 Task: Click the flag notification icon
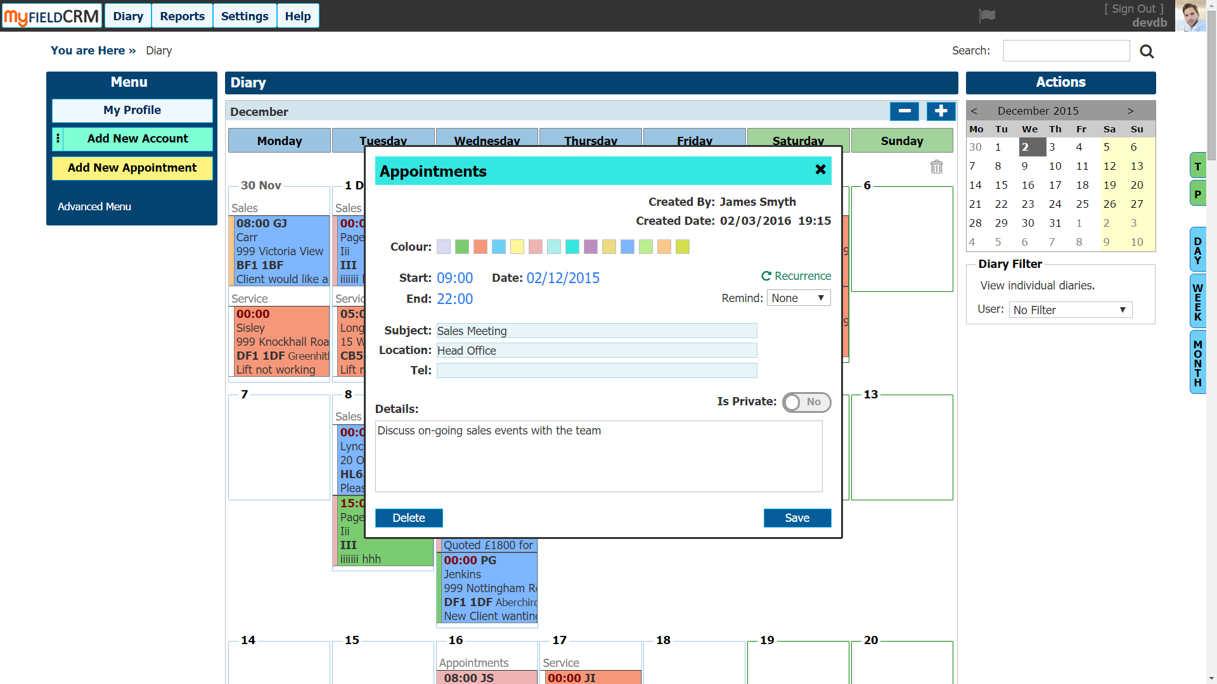tap(987, 16)
